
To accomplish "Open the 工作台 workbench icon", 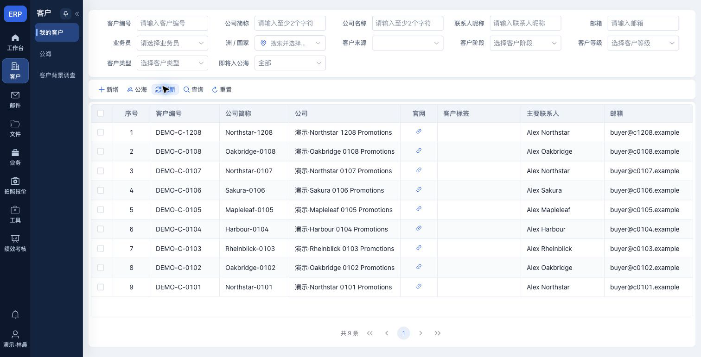I will [15, 42].
